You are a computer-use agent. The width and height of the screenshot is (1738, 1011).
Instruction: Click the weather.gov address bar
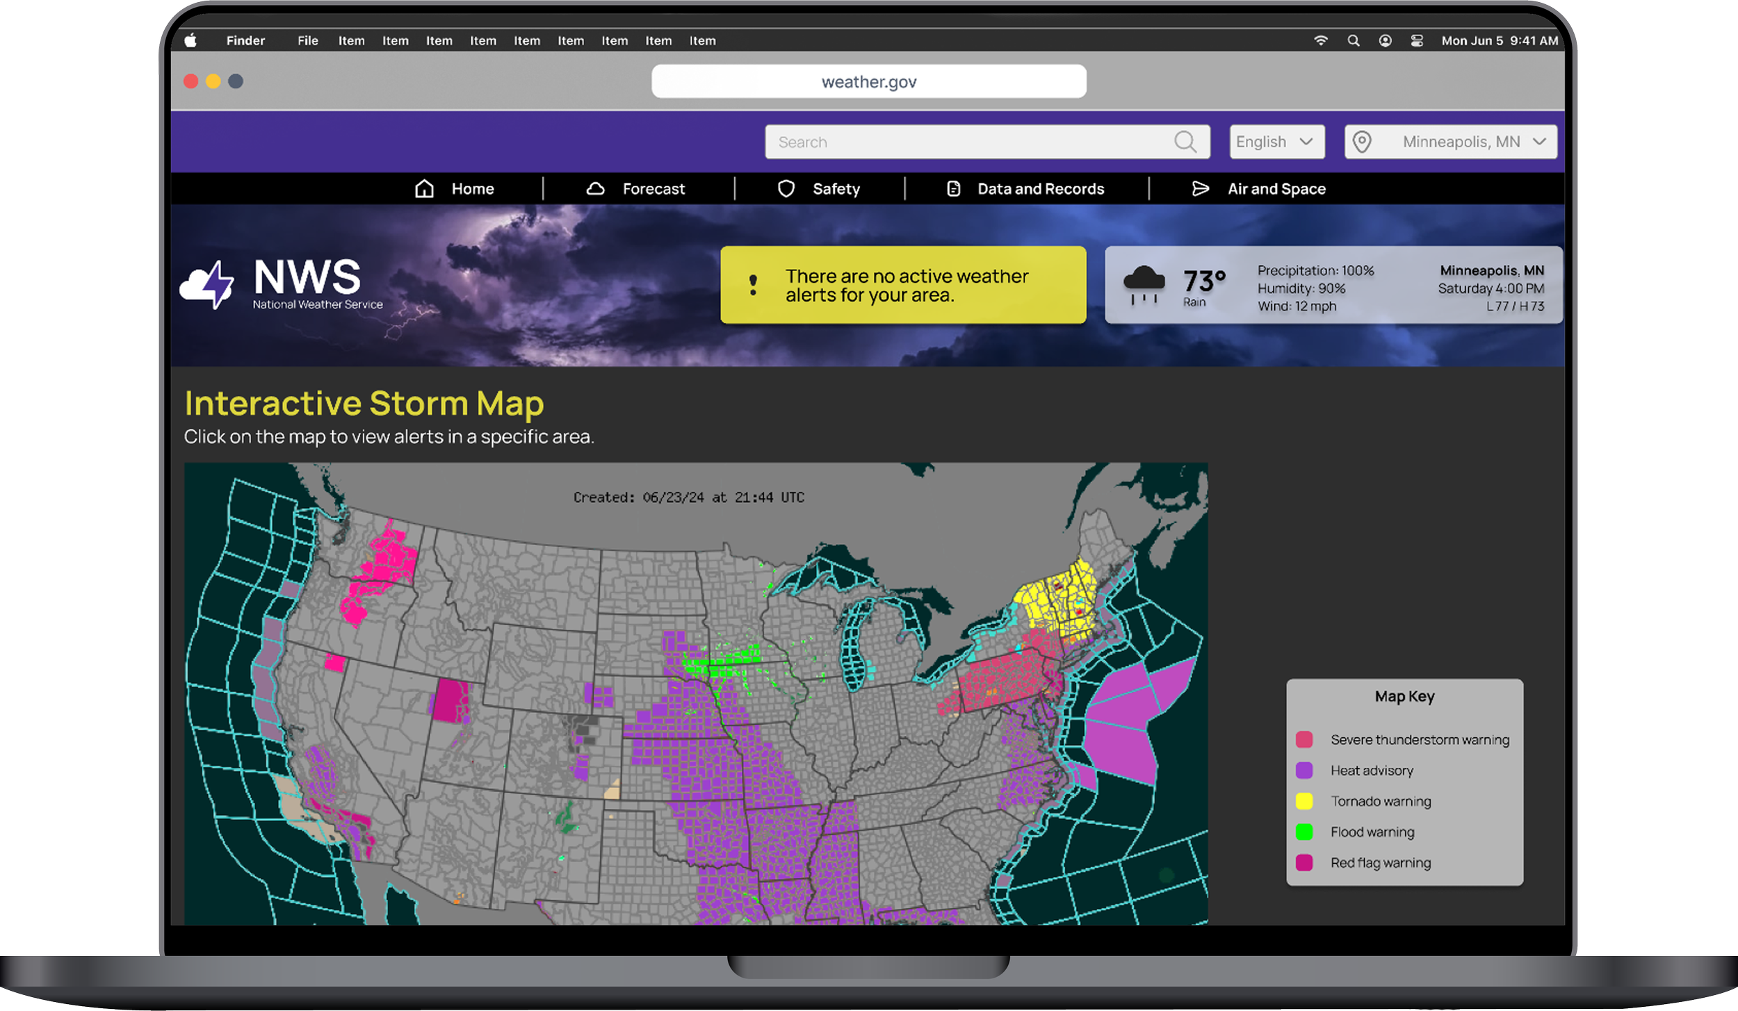tap(868, 82)
